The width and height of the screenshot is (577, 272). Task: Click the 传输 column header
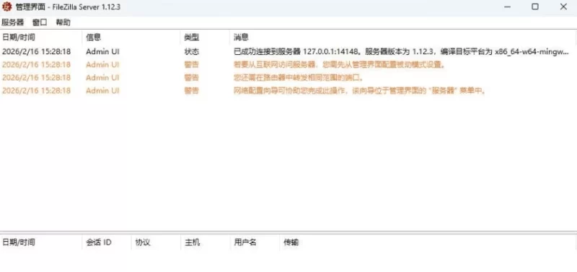(428, 242)
